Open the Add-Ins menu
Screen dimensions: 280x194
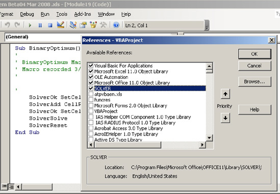[x=83, y=14]
